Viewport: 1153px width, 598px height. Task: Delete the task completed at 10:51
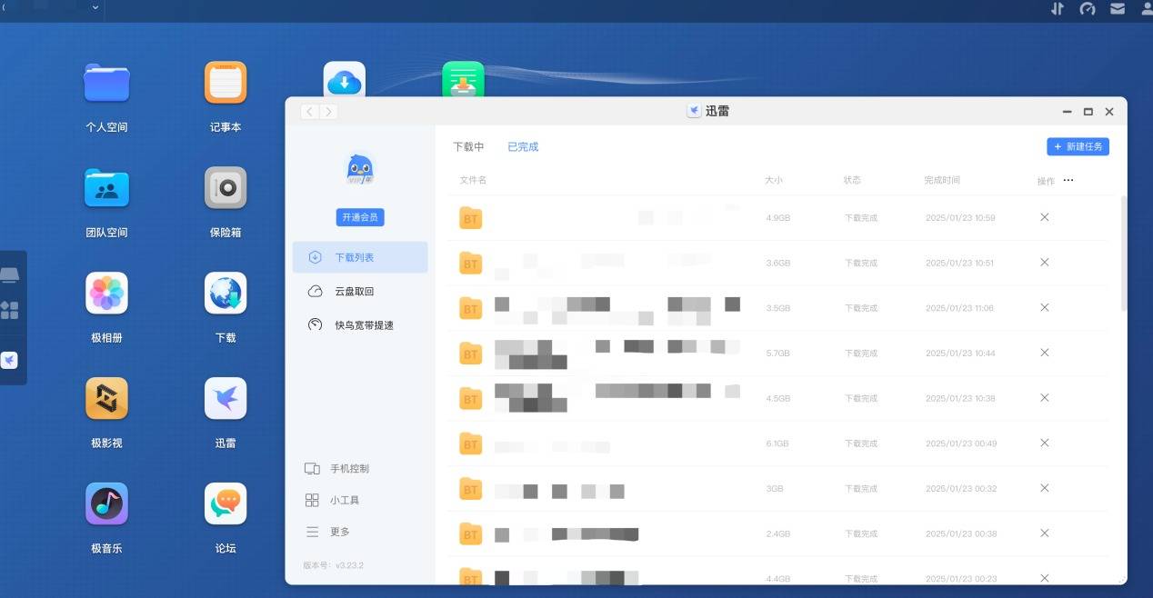pos(1045,262)
